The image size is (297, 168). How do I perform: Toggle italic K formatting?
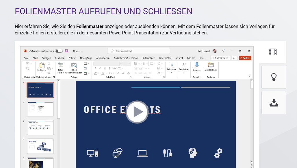(x=100, y=68)
